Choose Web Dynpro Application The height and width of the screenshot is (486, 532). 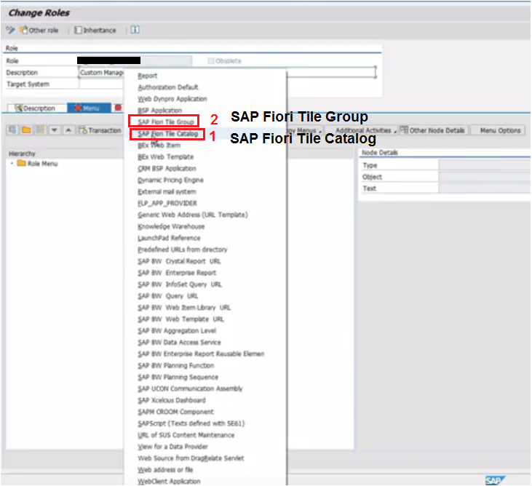click(172, 99)
